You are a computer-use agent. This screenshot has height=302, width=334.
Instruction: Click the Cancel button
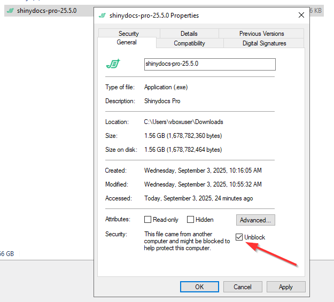point(242,287)
